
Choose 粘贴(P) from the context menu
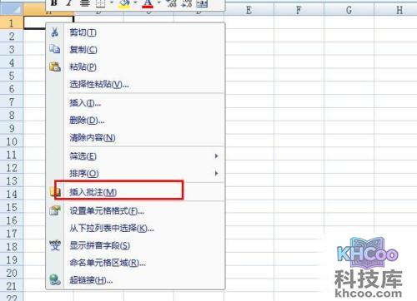click(x=135, y=67)
